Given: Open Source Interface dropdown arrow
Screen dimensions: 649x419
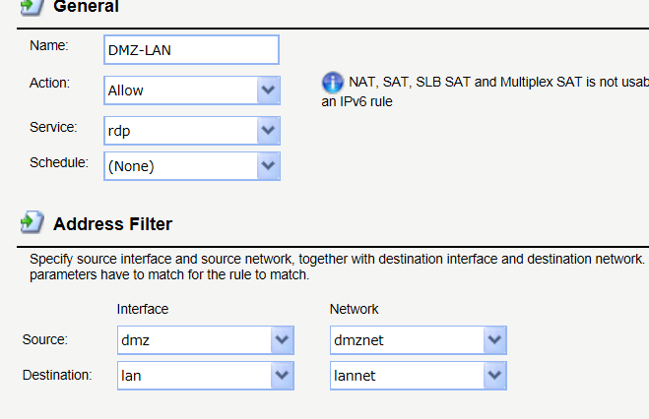Looking at the screenshot, I should (283, 340).
